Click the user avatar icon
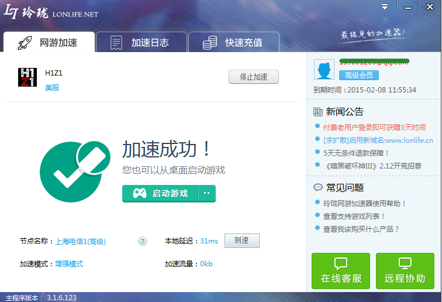The image size is (442, 302). tap(324, 70)
